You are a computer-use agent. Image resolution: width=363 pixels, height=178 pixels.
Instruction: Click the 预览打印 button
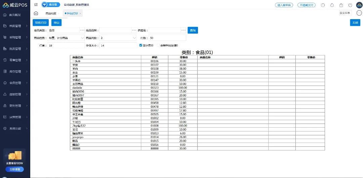point(41,23)
